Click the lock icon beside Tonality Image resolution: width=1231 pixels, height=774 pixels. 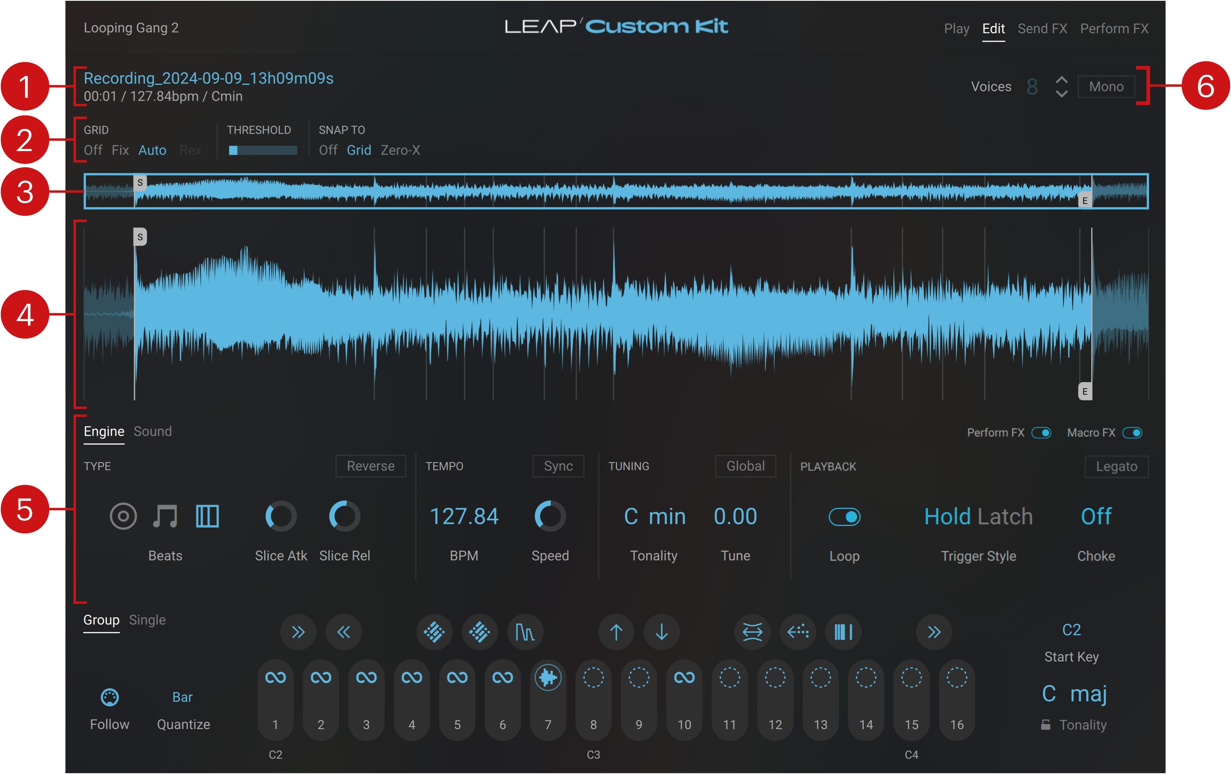tap(1046, 724)
